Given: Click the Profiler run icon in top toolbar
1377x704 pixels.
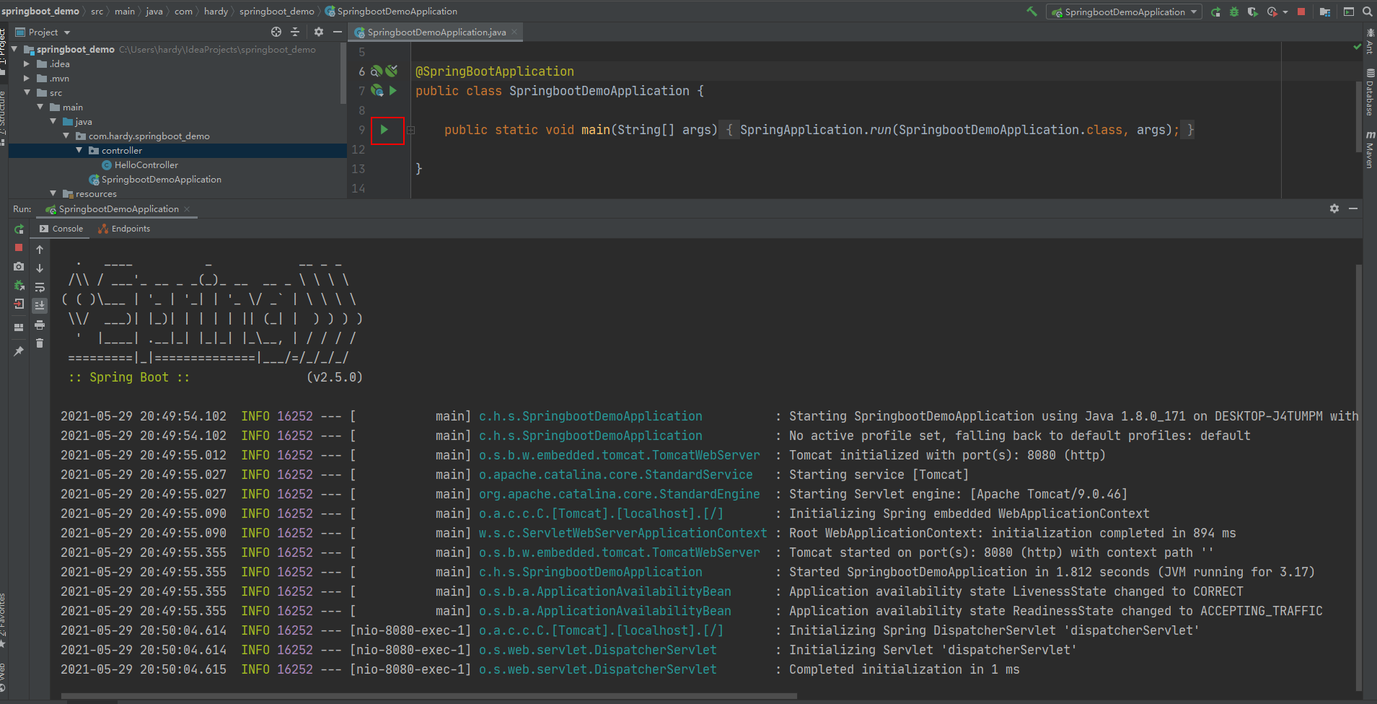Looking at the screenshot, I should pos(1272,12).
